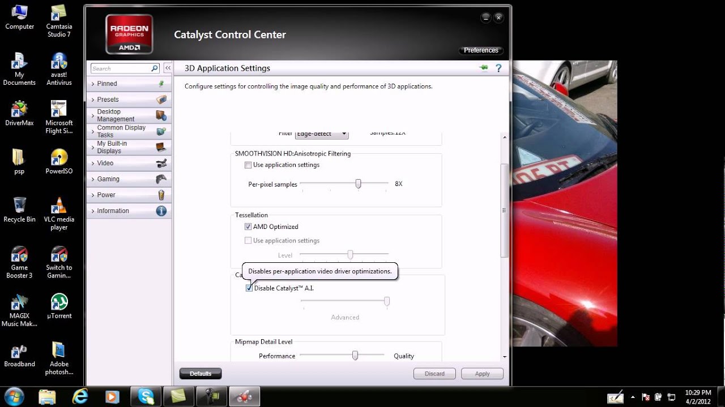Open the Tablet Input Panel tray icon

click(x=616, y=396)
